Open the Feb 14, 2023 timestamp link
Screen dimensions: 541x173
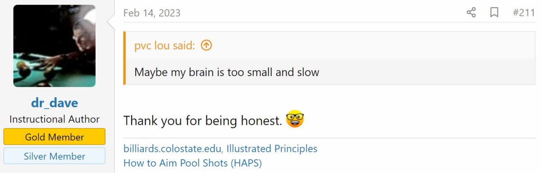coord(152,13)
